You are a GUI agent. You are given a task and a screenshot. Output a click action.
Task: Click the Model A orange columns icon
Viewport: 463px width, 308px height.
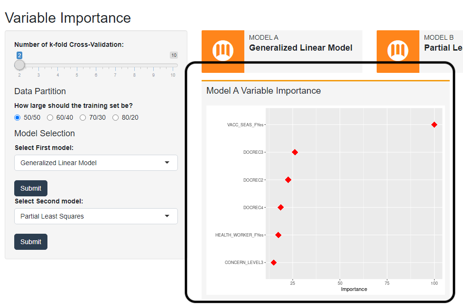[223, 51]
